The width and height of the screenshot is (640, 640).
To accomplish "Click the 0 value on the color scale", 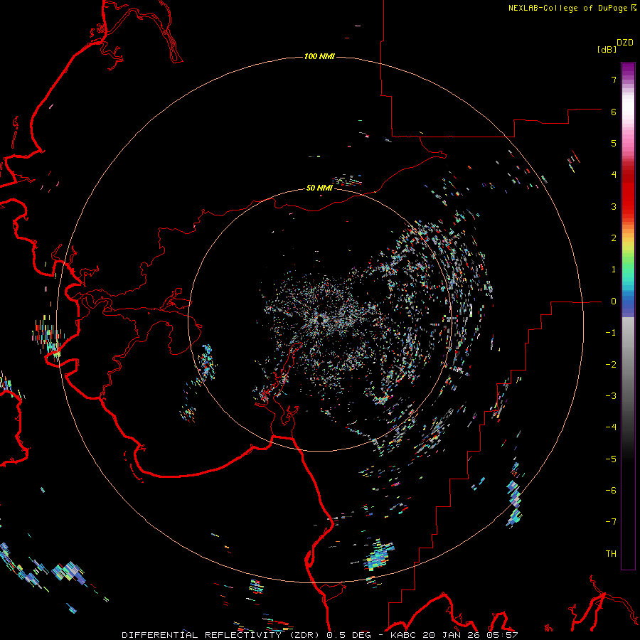I will [x=614, y=302].
